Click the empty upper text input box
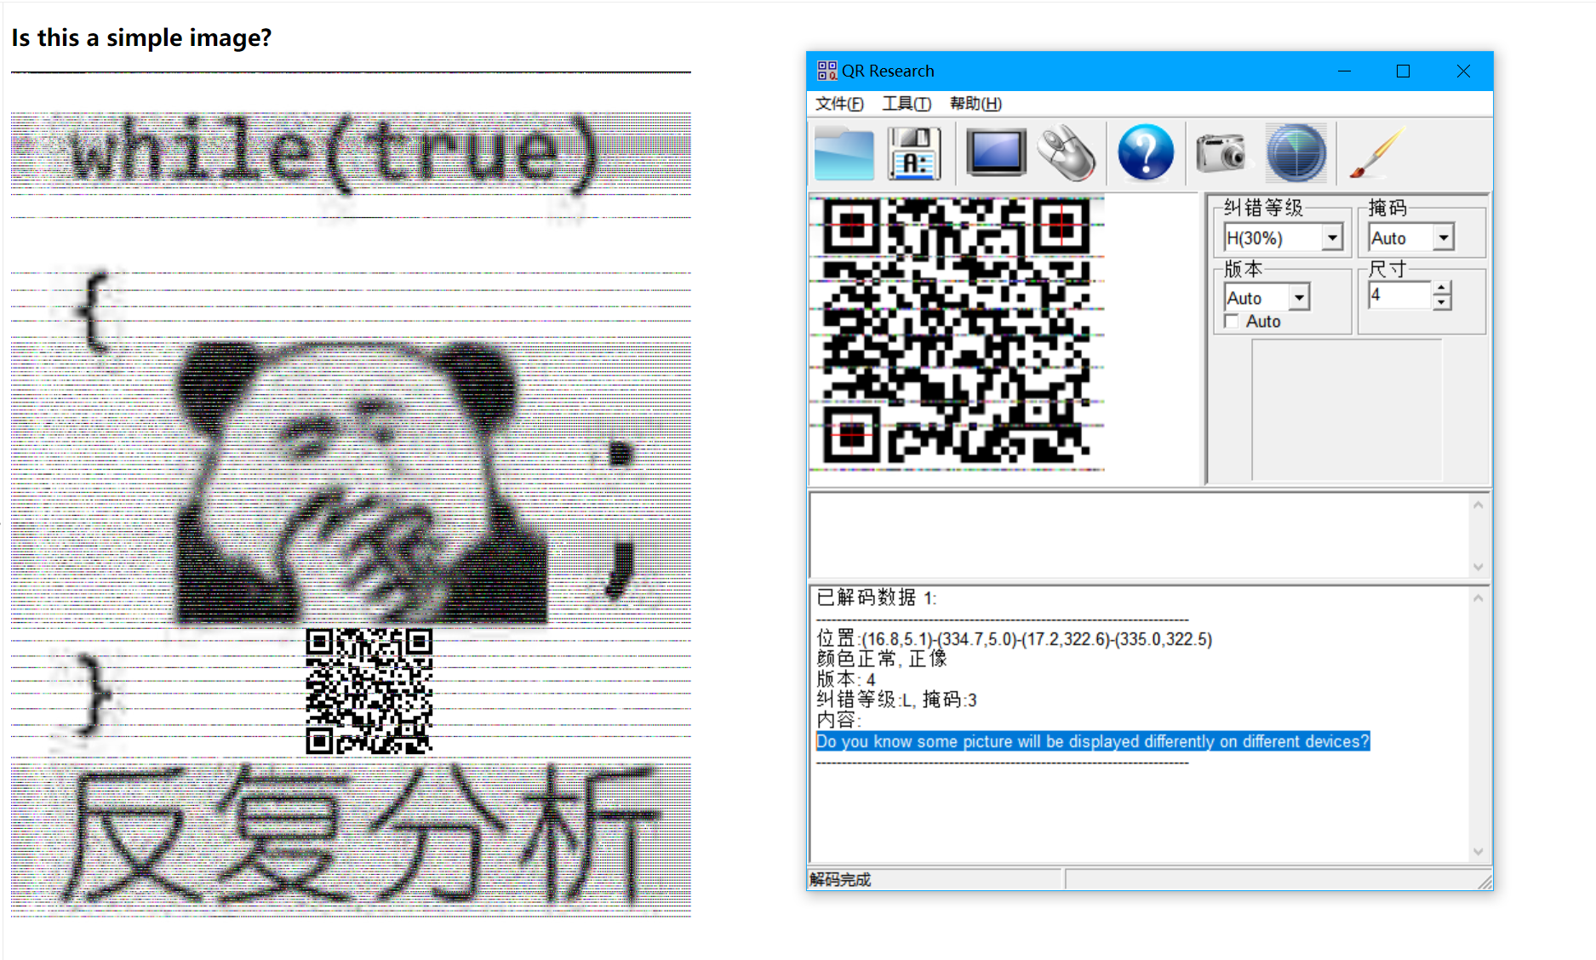 (x=1141, y=535)
